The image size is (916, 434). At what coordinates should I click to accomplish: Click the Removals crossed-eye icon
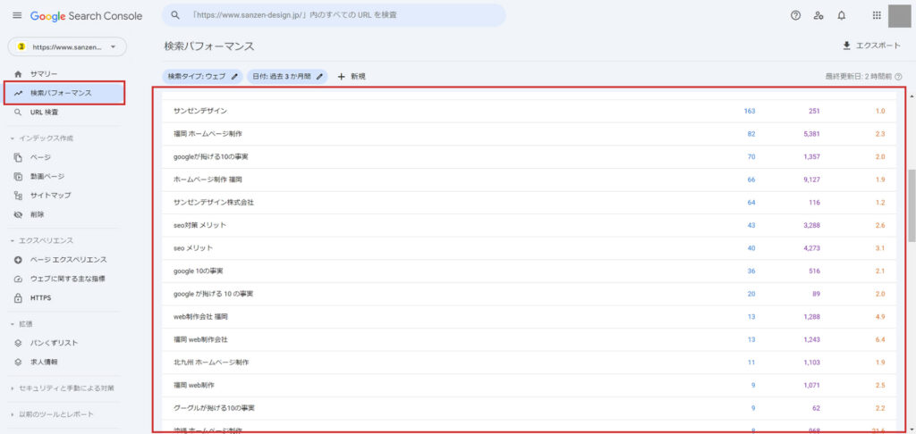click(x=18, y=214)
